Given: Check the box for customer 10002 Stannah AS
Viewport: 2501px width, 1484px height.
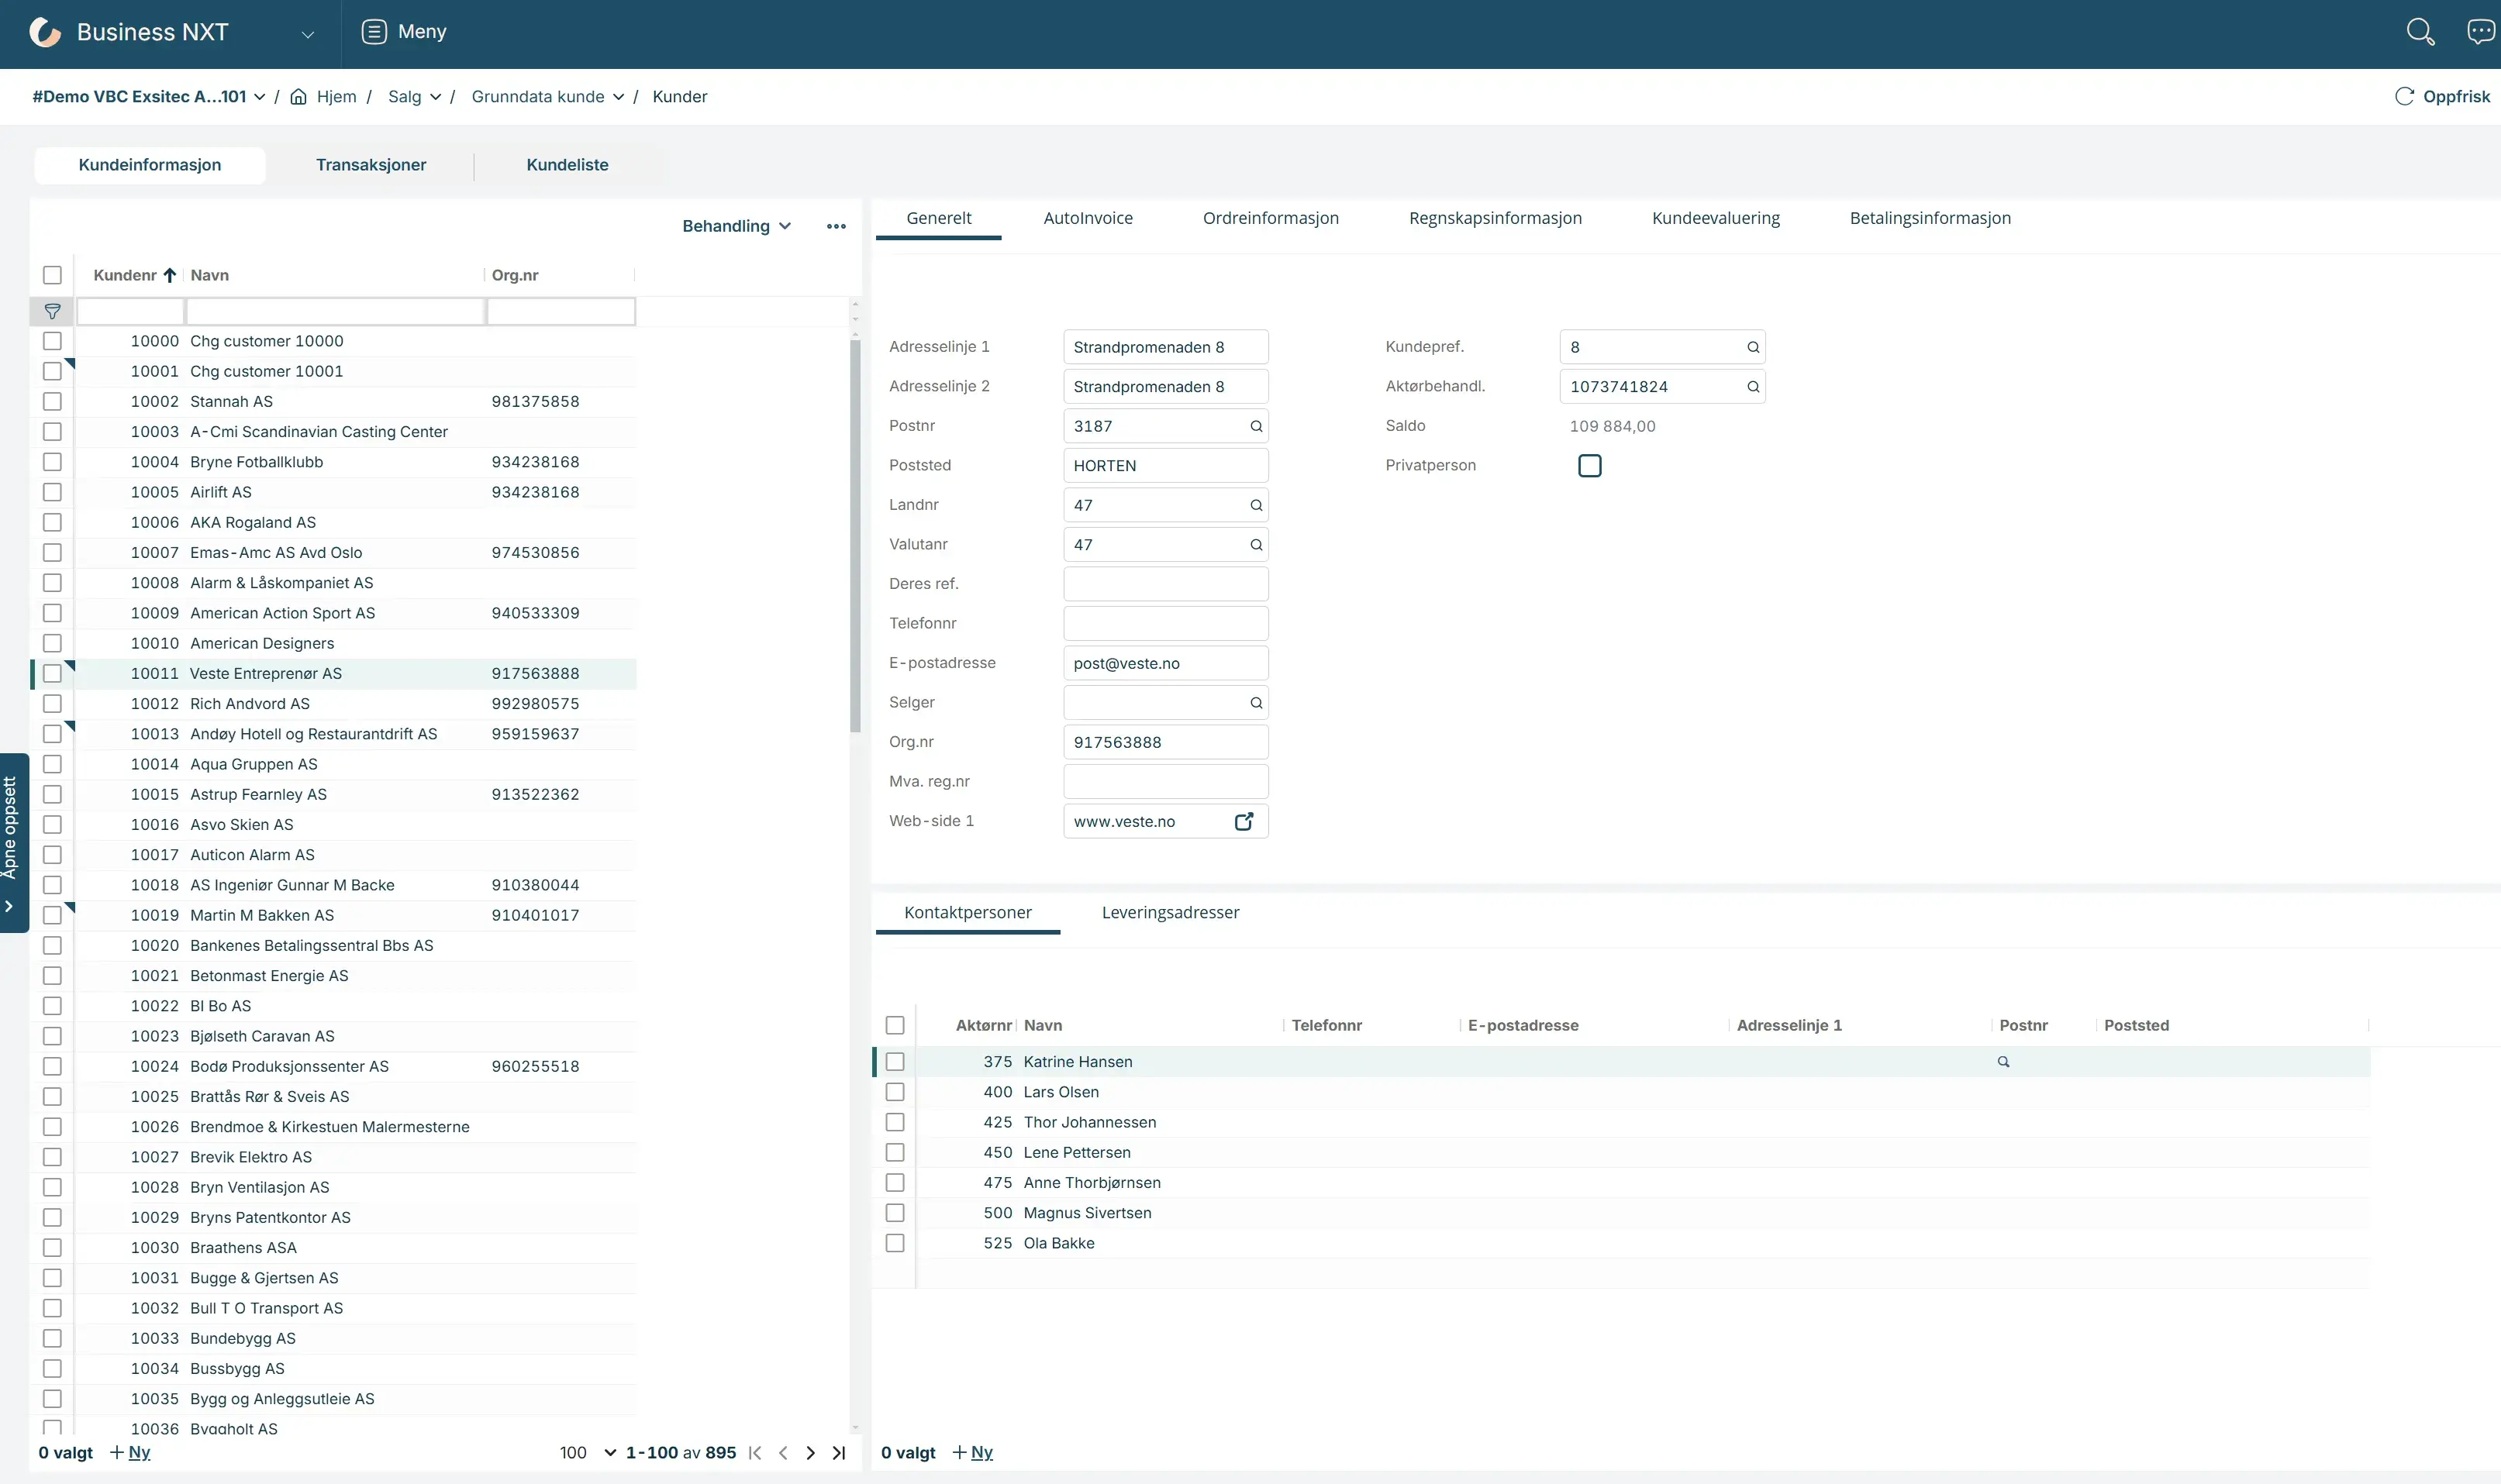Looking at the screenshot, I should coord(53,402).
